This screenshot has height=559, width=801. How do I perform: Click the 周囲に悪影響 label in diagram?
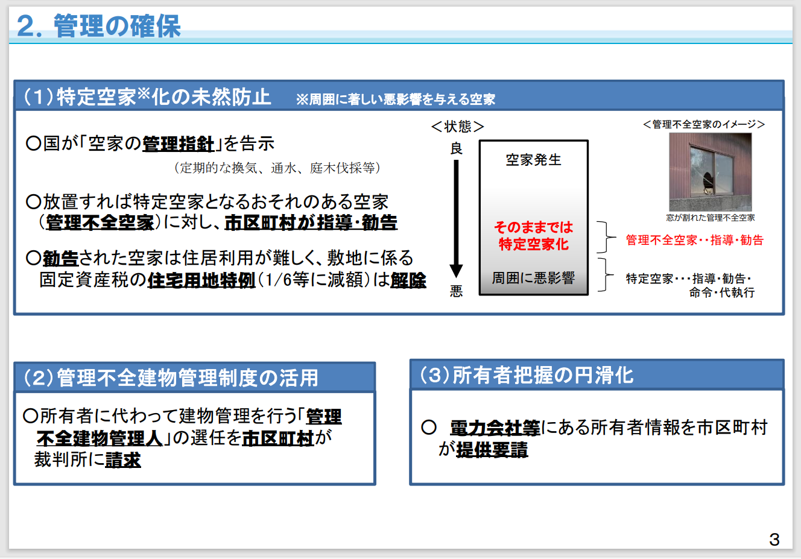[533, 278]
